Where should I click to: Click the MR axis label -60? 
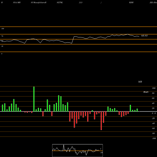pyautogui.click(x=153, y=128)
